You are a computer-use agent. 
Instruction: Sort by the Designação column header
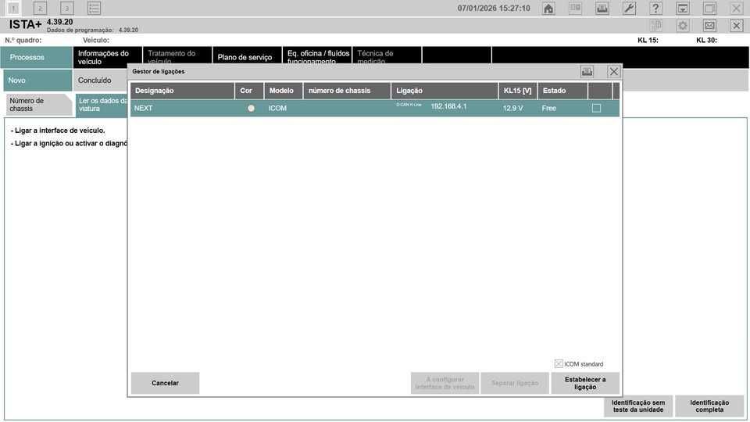(182, 91)
